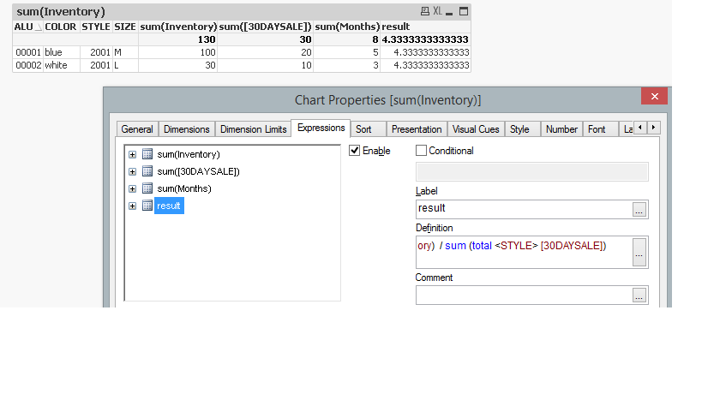Expand the sum(Inventory) expression node
702x394 pixels.
pyautogui.click(x=132, y=155)
